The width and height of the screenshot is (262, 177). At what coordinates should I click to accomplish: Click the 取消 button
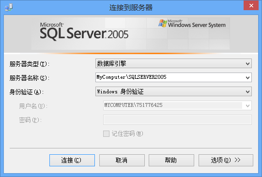(122, 161)
